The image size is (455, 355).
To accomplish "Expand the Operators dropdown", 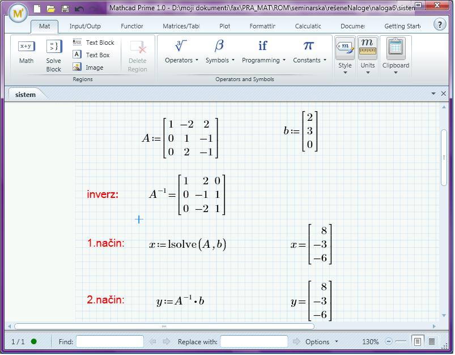I will 181,52.
